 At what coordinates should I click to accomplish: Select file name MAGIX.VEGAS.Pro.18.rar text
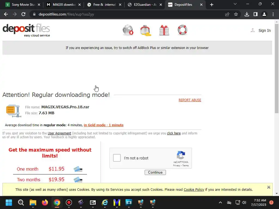pos(65,107)
